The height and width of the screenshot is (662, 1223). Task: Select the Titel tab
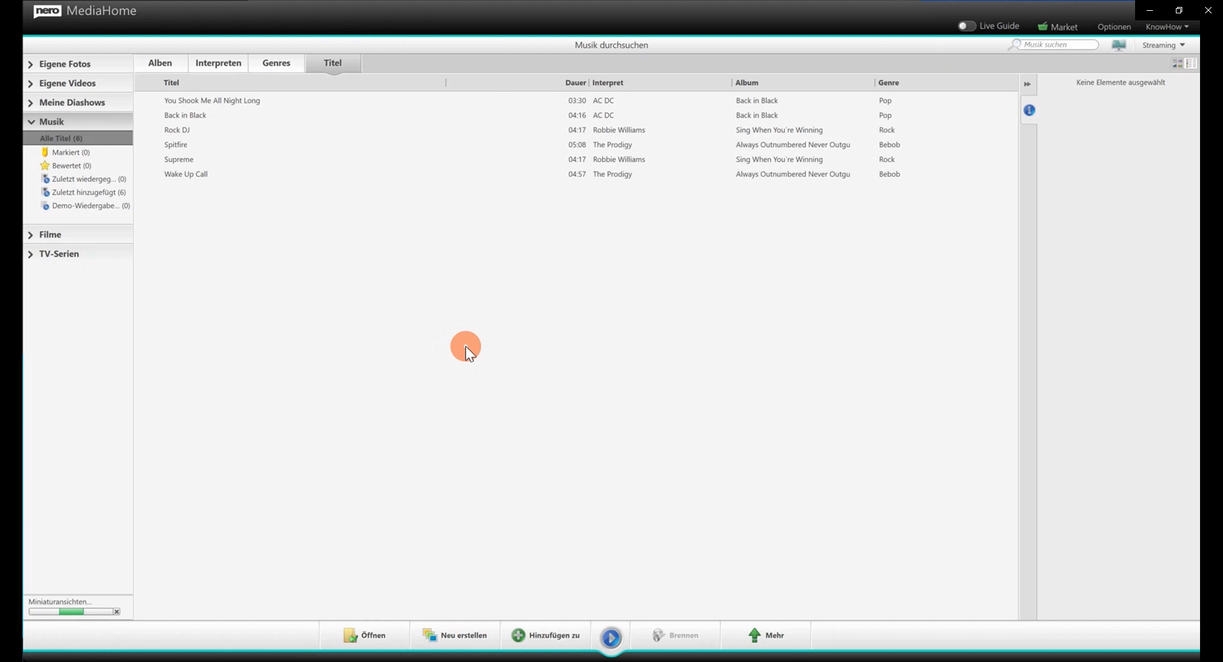pyautogui.click(x=333, y=63)
